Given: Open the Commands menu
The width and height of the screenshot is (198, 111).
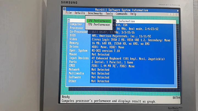Looking at the screenshot, I should coord(122,14).
